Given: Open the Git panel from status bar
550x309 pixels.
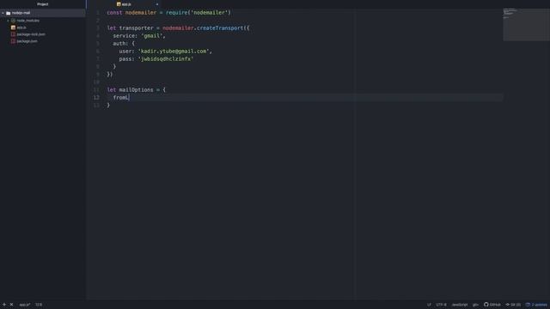Looking at the screenshot, I should (513, 305).
